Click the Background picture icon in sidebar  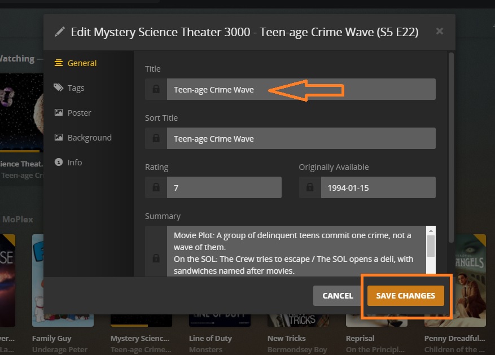58,137
